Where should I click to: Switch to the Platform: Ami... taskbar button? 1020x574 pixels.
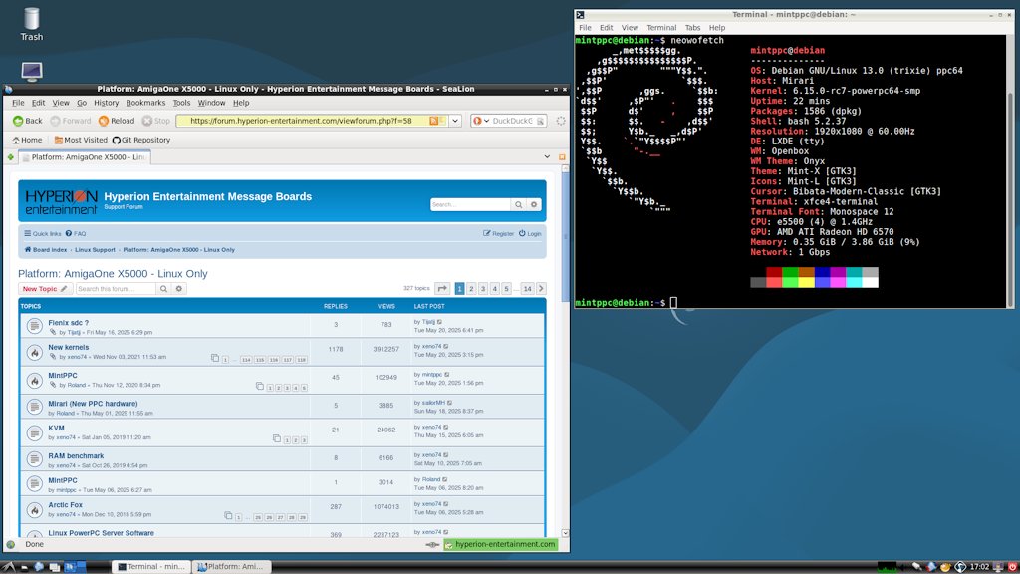click(231, 567)
